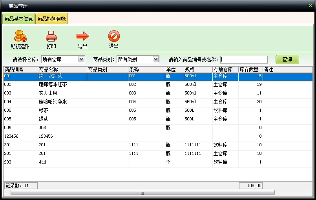
Task: Click the 退出 exit icon
Action: point(114,36)
